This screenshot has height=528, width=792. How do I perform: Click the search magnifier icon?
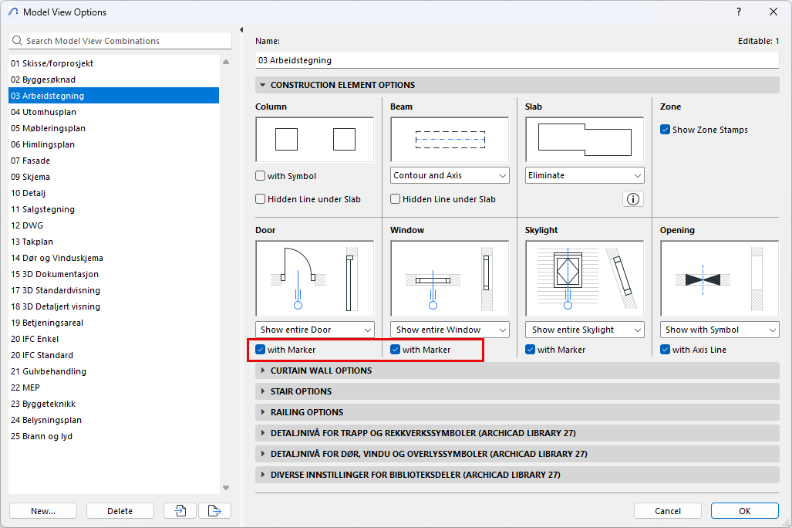pyautogui.click(x=18, y=41)
